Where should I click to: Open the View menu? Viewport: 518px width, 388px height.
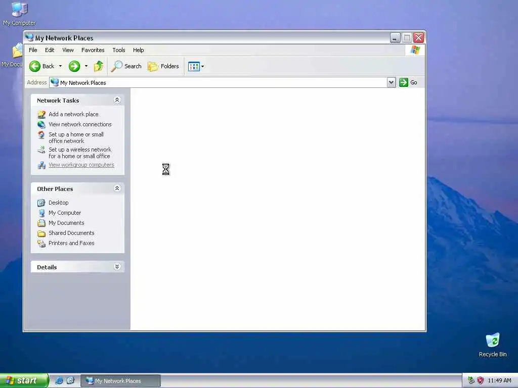68,50
